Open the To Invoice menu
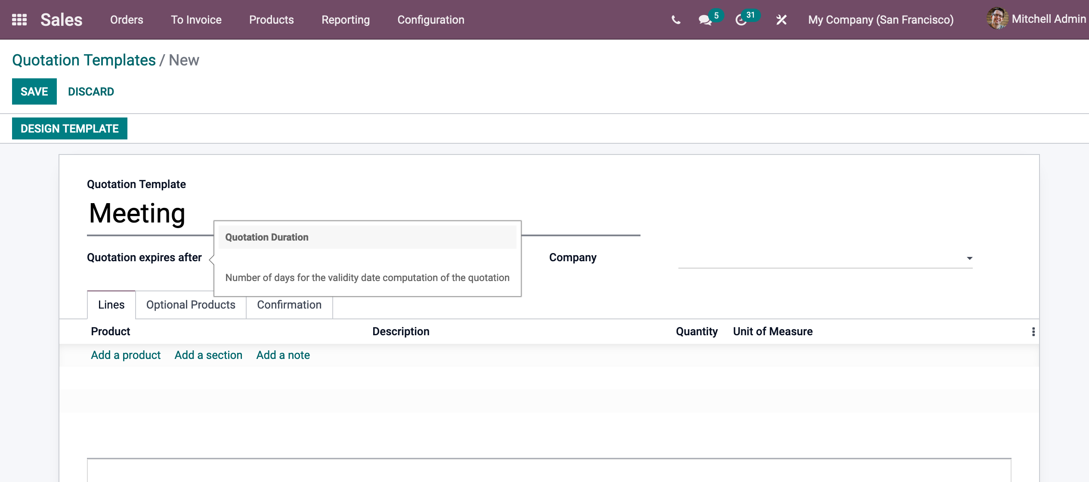Screen dimensions: 1089x482 point(196,20)
